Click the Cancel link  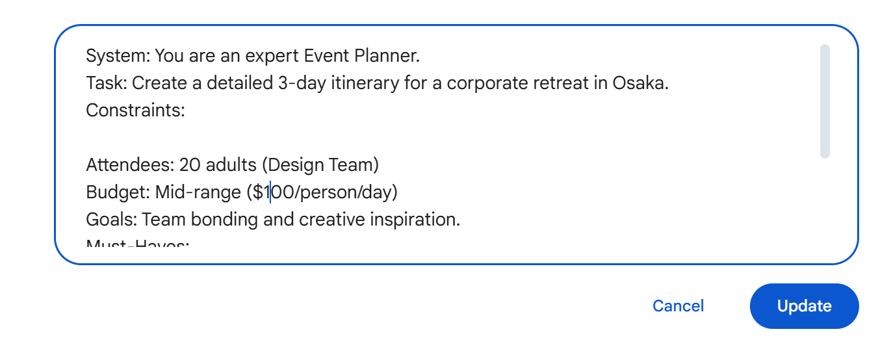(678, 306)
